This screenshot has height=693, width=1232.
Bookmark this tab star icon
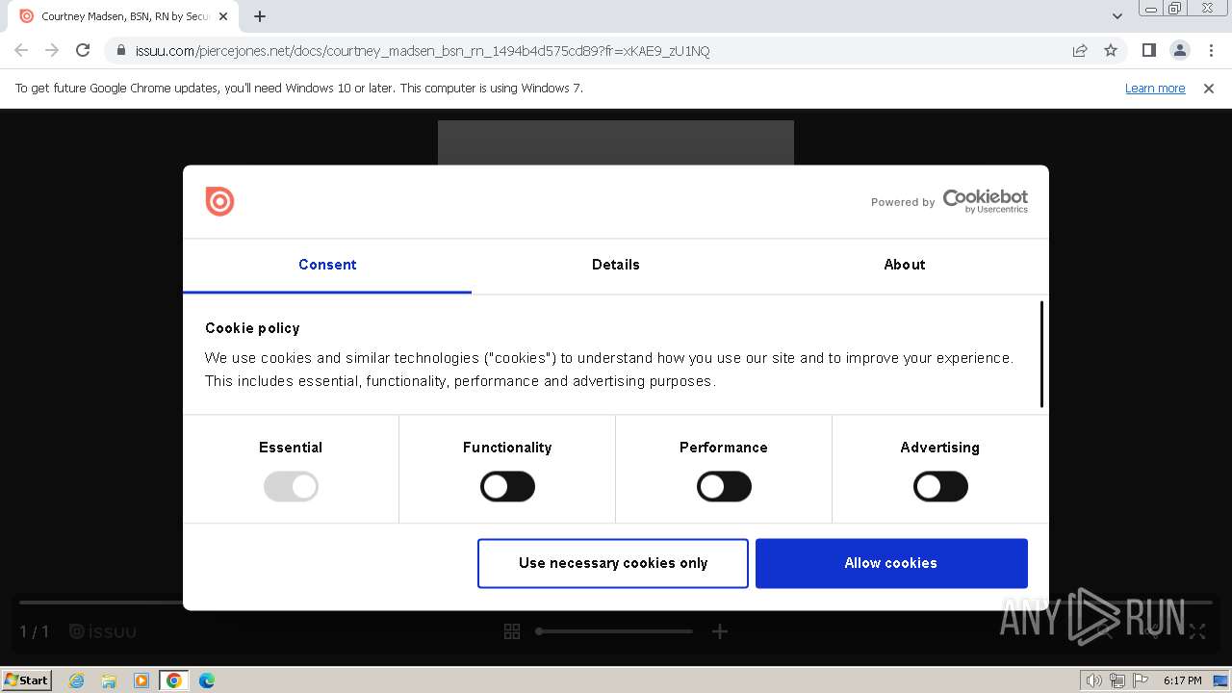click(1111, 50)
